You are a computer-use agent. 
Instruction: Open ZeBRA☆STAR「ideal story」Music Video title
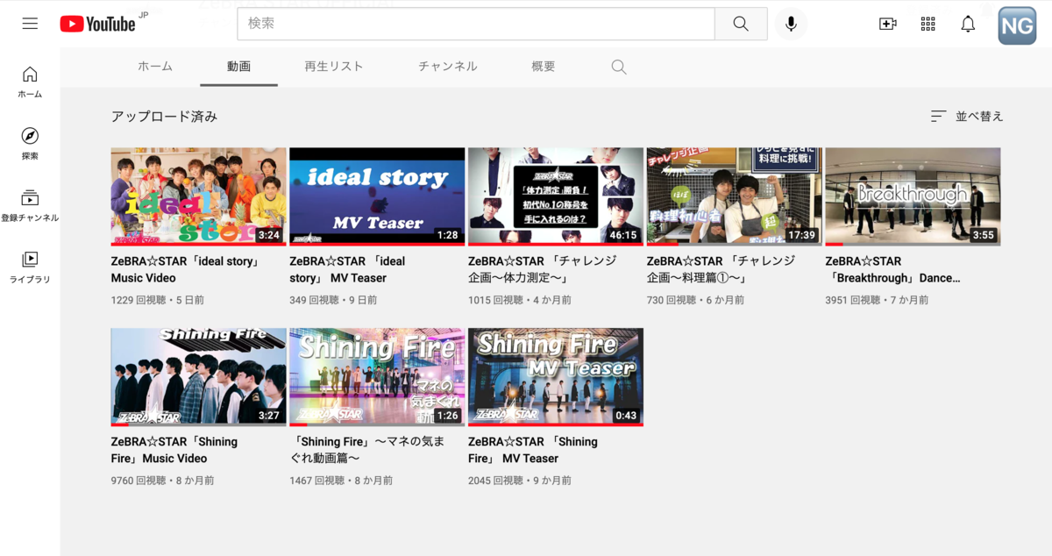(x=187, y=269)
